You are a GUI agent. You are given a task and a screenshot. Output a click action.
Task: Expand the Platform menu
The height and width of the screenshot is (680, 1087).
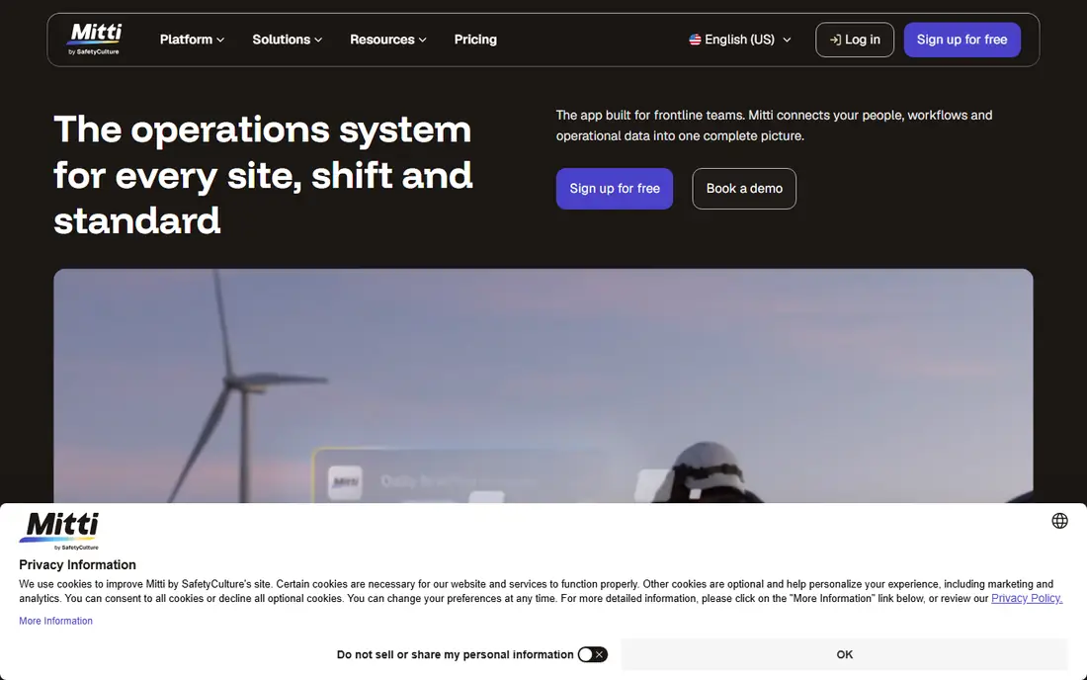[192, 40]
